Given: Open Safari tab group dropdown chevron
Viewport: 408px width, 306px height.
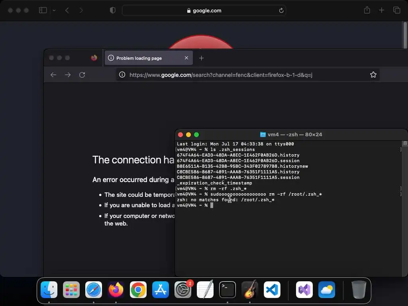Looking at the screenshot, I should (x=54, y=10).
